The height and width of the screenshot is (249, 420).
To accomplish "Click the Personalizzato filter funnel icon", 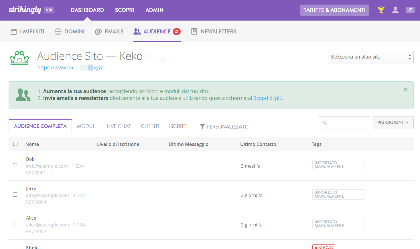I will pyautogui.click(x=202, y=126).
